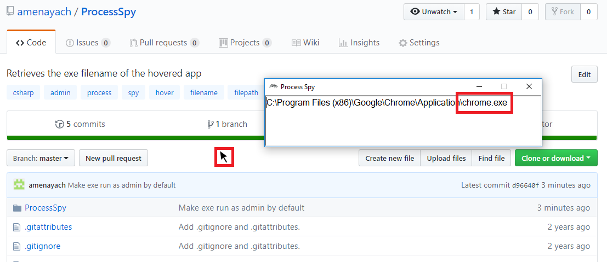The width and height of the screenshot is (607, 262).
Task: Click the .gitignore file icon
Action: [x=17, y=246]
